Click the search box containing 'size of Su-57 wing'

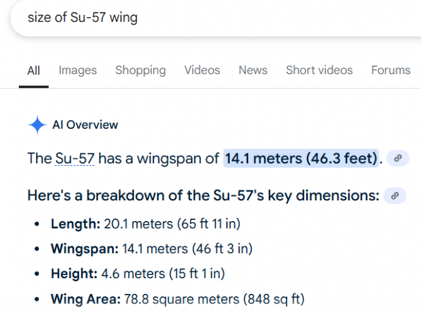click(216, 18)
